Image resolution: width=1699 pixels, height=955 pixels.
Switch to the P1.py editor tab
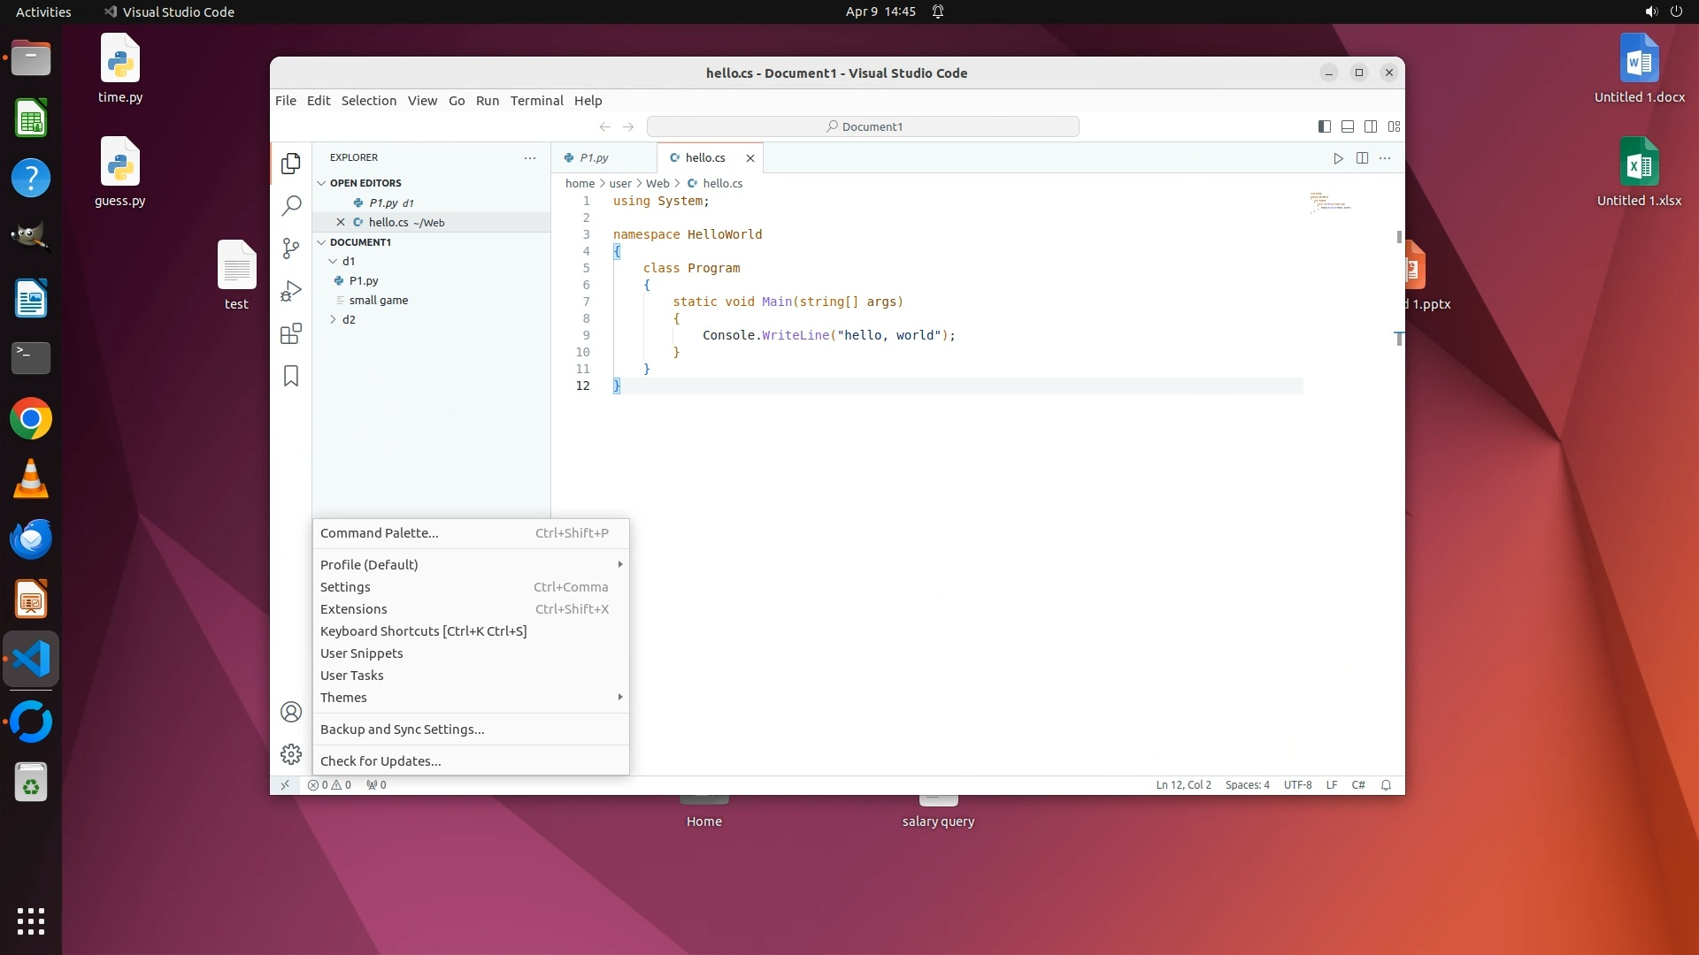click(x=594, y=158)
